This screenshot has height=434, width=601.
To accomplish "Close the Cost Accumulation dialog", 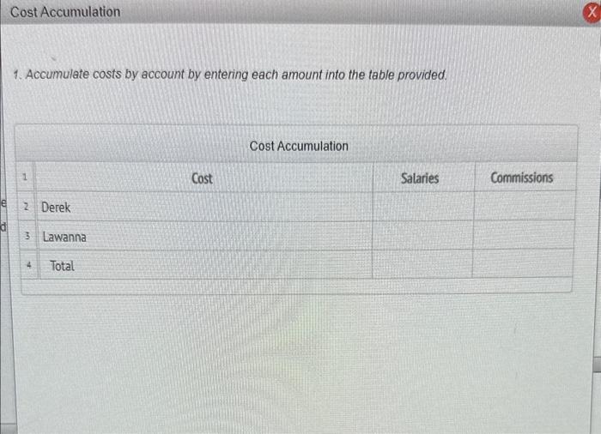I will click(592, 12).
